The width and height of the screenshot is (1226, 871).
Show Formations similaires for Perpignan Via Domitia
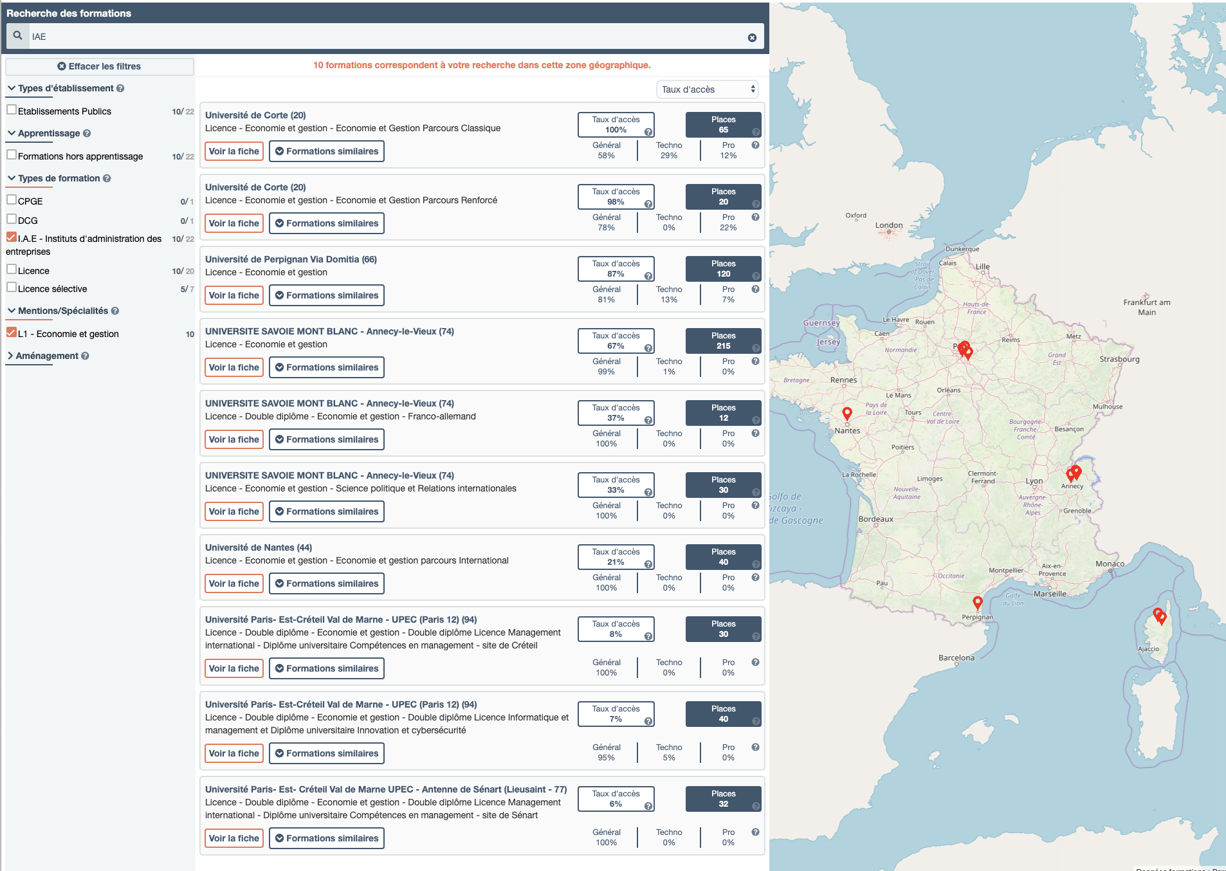(326, 295)
